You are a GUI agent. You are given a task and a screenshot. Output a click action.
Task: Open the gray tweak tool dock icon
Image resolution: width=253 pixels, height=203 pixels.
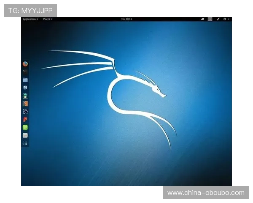pos(25,135)
